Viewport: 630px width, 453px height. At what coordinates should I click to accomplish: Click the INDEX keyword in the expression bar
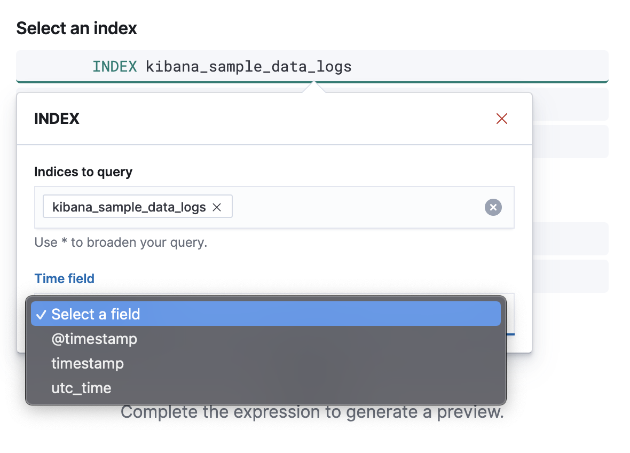click(115, 66)
